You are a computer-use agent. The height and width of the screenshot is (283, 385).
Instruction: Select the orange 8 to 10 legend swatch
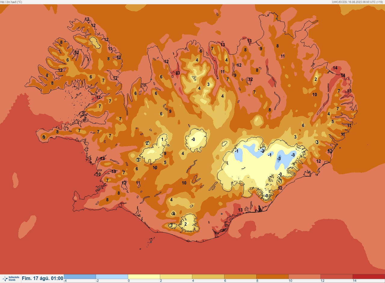[x=272, y=277]
